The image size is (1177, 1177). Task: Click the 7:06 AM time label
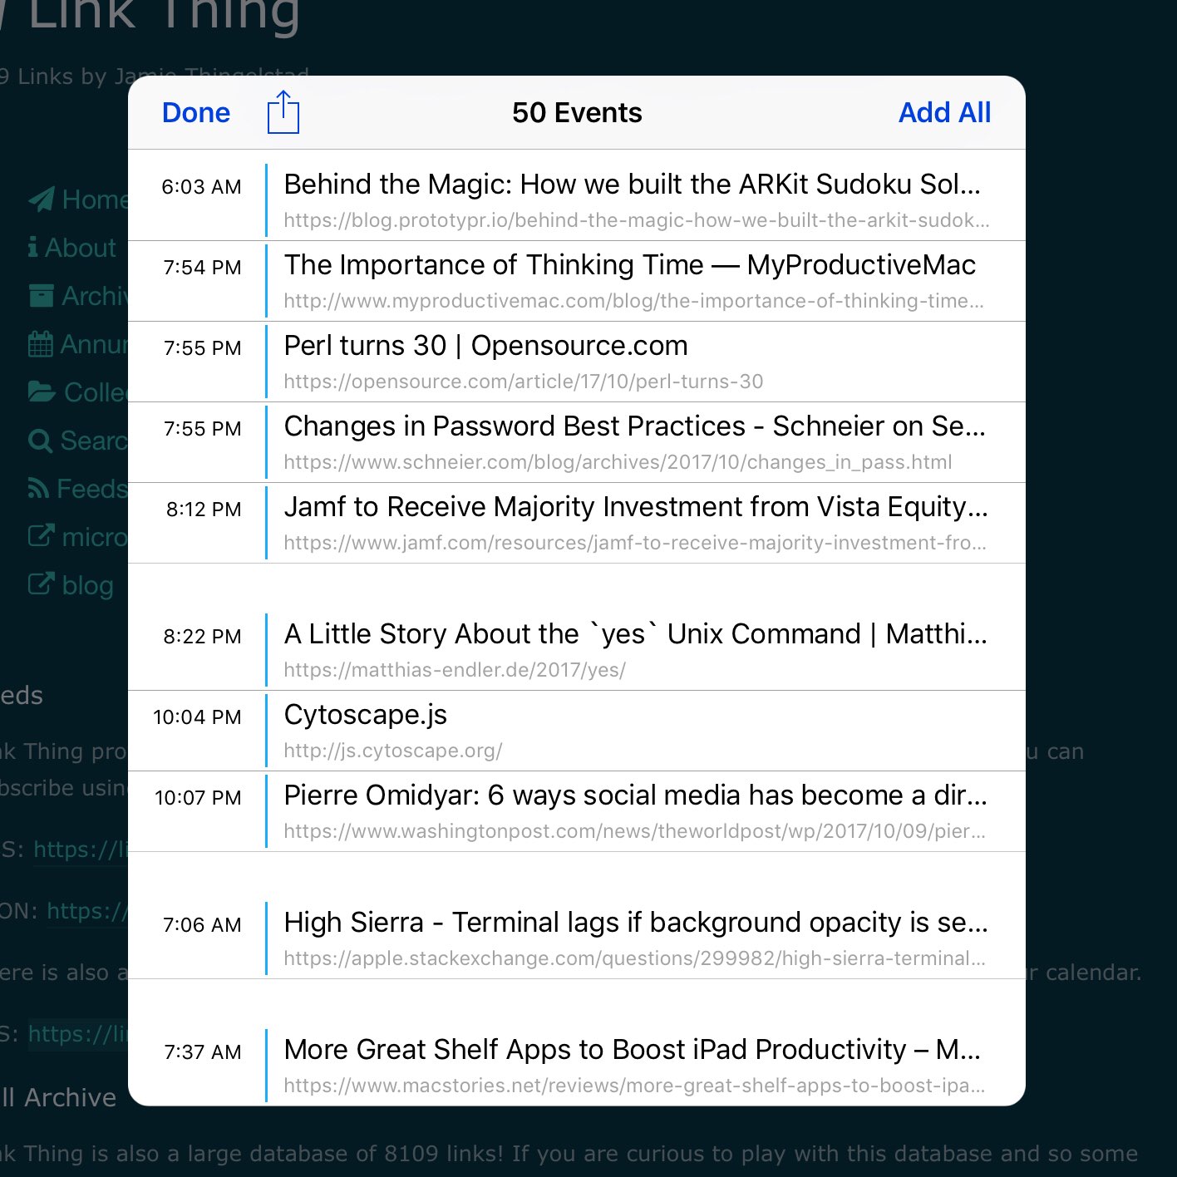click(x=202, y=925)
